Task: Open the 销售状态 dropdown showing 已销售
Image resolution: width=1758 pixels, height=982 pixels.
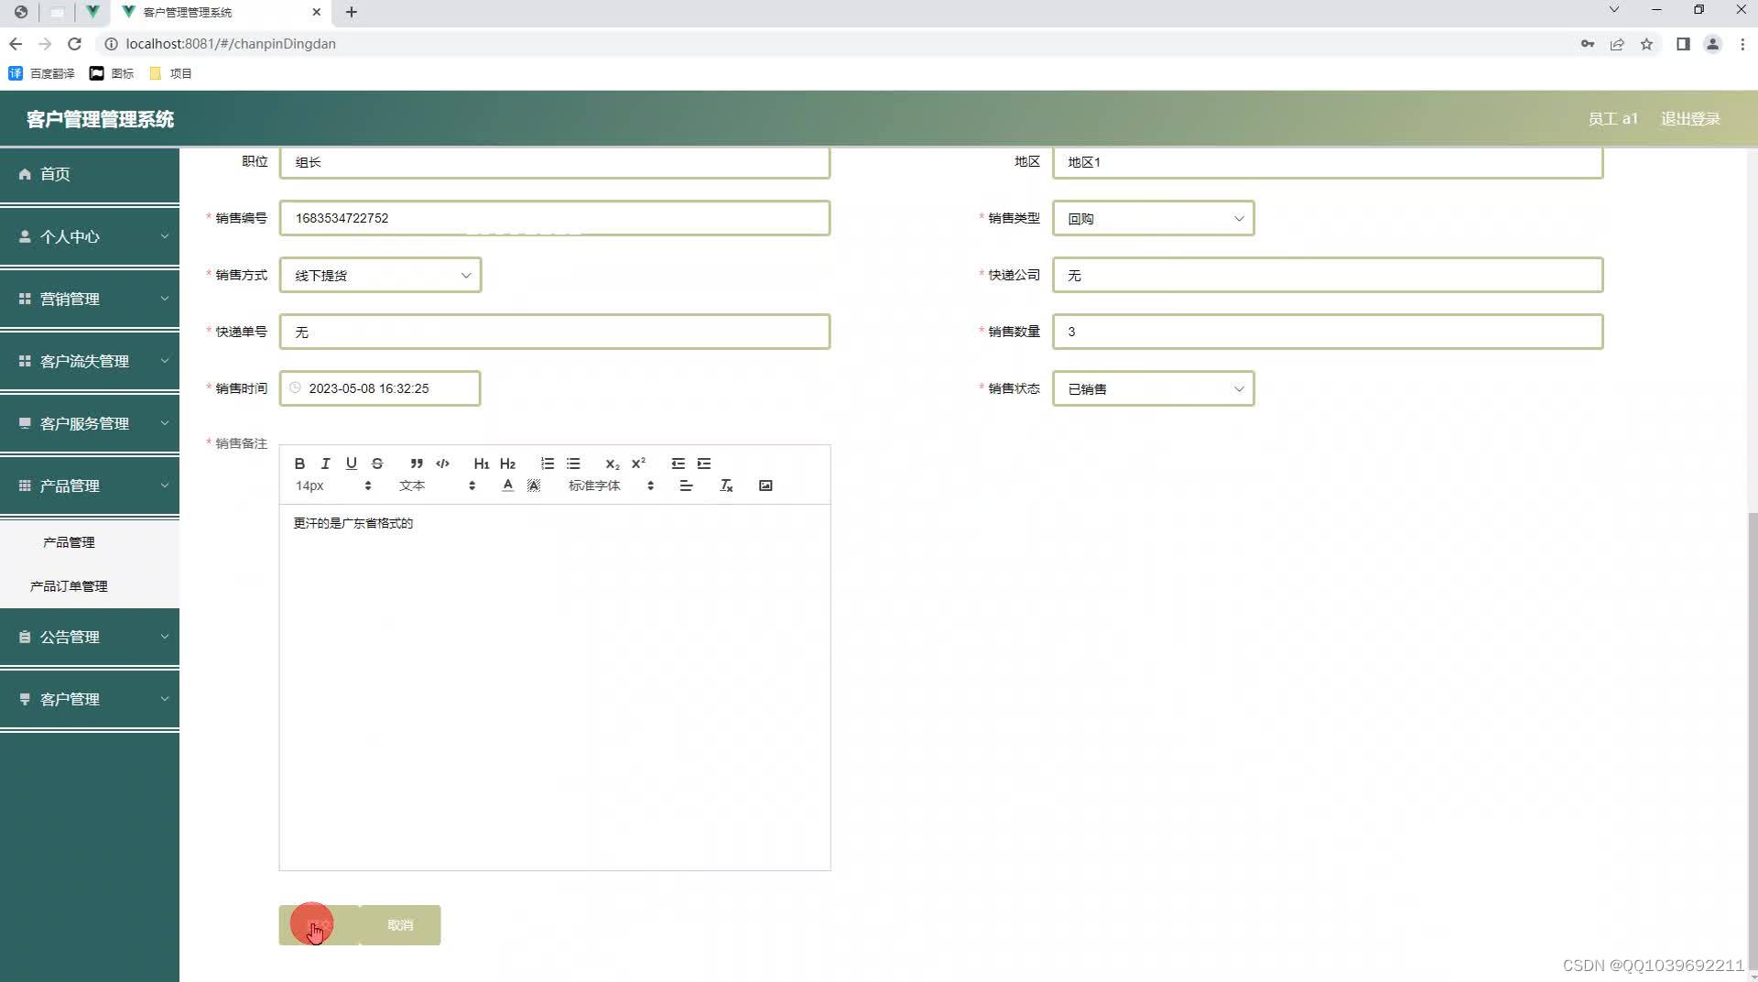Action: (x=1153, y=388)
